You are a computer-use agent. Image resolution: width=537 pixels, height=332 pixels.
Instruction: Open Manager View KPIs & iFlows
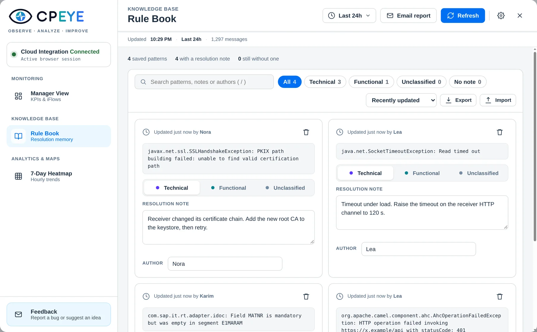(x=59, y=96)
